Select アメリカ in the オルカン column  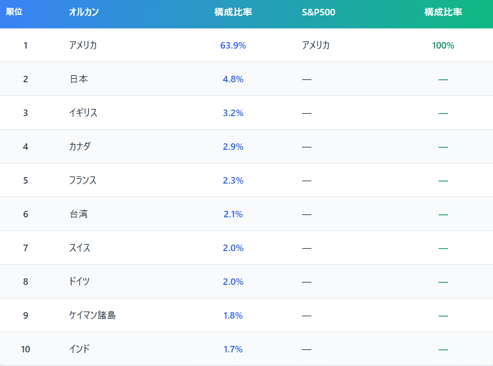point(83,45)
